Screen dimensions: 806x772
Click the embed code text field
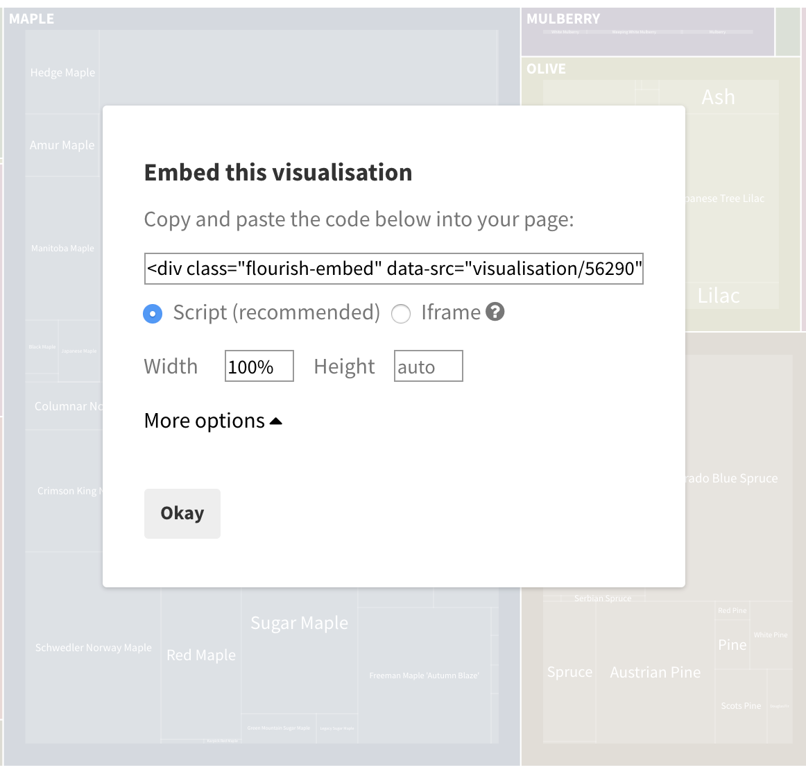pyautogui.click(x=394, y=269)
